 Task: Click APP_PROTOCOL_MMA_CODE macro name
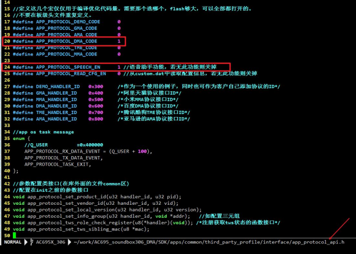67,54
